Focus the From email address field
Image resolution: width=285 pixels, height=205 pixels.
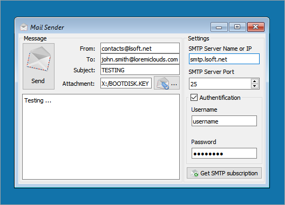pos(140,49)
